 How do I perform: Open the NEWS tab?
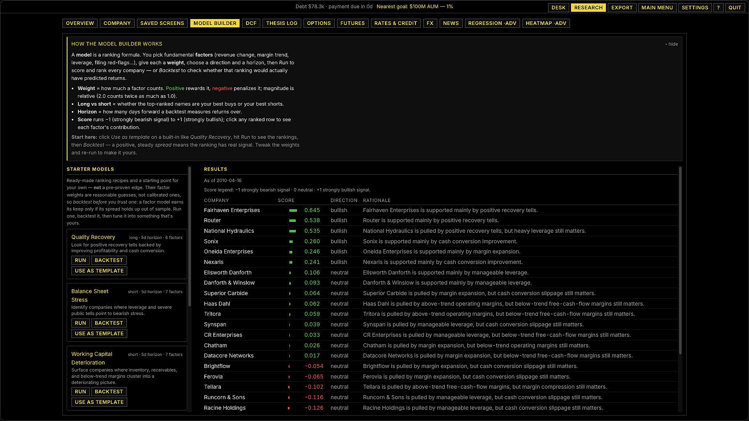tap(451, 23)
